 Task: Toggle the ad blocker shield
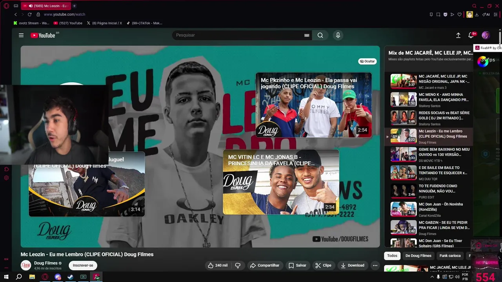(445, 14)
